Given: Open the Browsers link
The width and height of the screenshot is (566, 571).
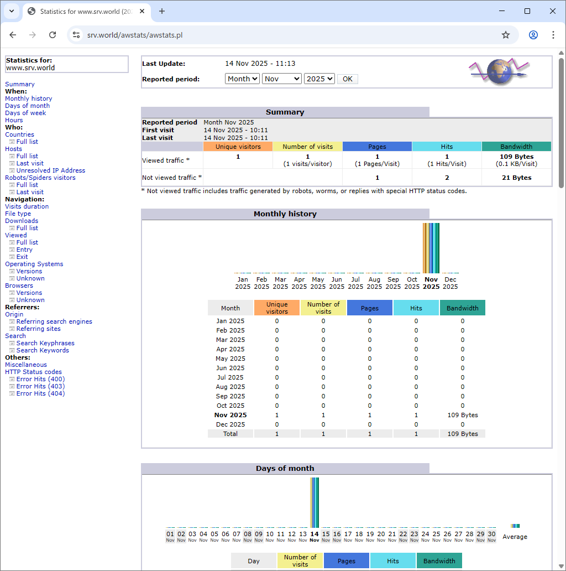Looking at the screenshot, I should [x=19, y=286].
